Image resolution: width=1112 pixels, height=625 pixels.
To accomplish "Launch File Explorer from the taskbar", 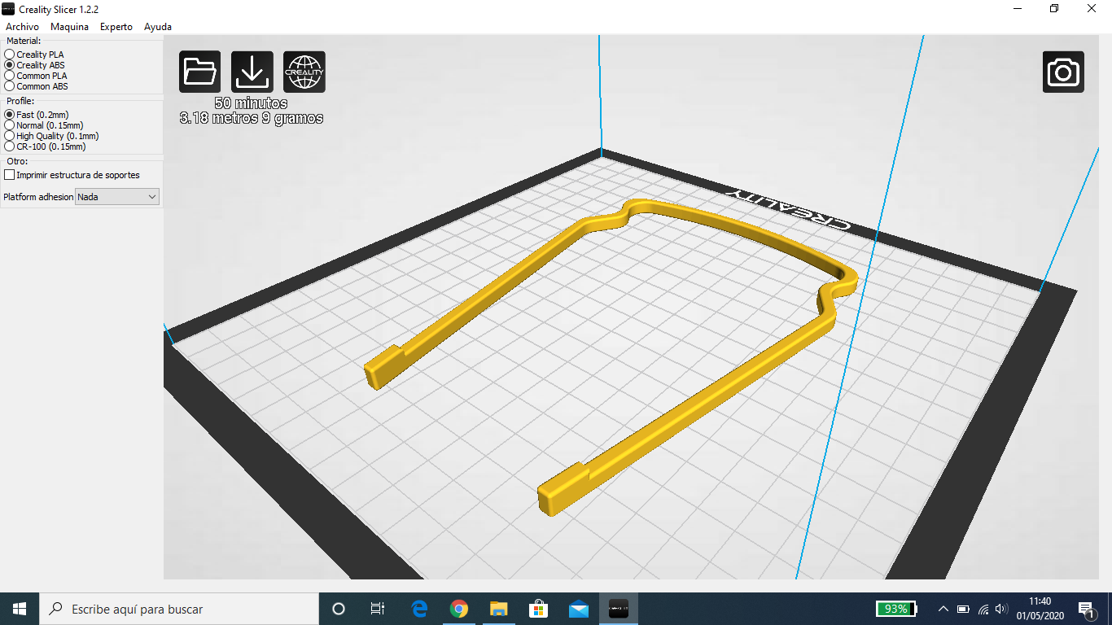I will [499, 609].
